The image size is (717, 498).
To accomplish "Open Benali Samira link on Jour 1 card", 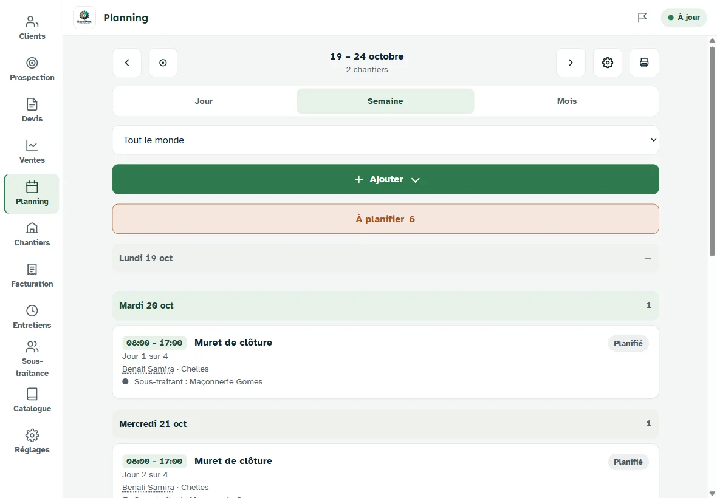I will tap(148, 369).
